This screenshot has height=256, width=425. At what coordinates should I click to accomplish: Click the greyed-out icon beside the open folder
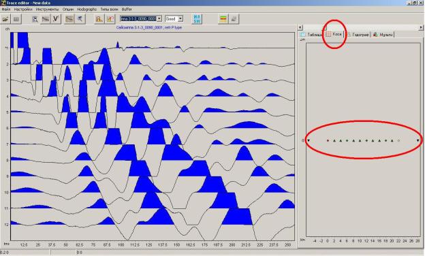click(x=16, y=19)
